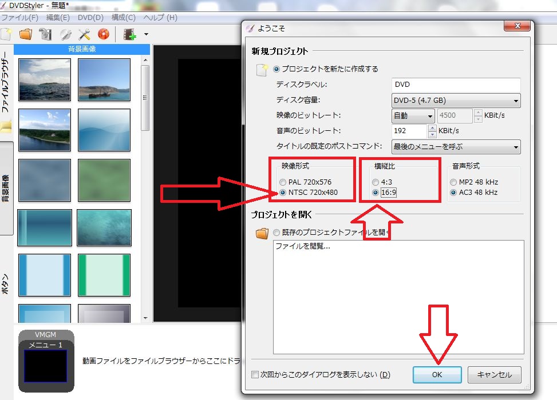Select MP2 48 kHz audio format
Screen dimensions: 557x400
tap(453, 182)
